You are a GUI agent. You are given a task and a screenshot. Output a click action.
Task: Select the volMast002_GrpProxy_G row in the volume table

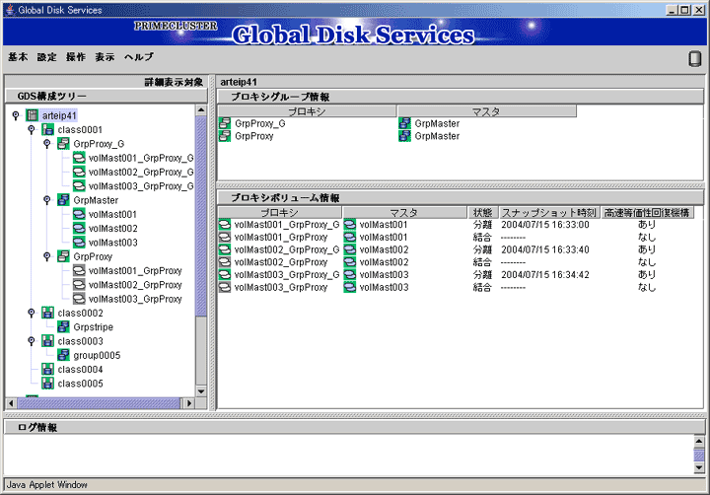456,249
